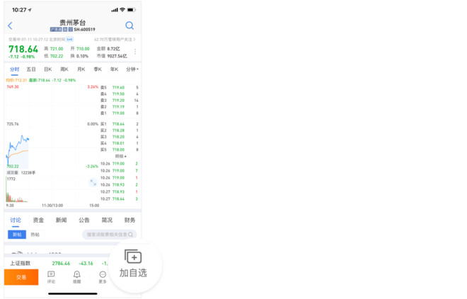The height and width of the screenshot is (299, 467).
Task: Tap the stock title 贵州茅台
Action: [73, 23]
